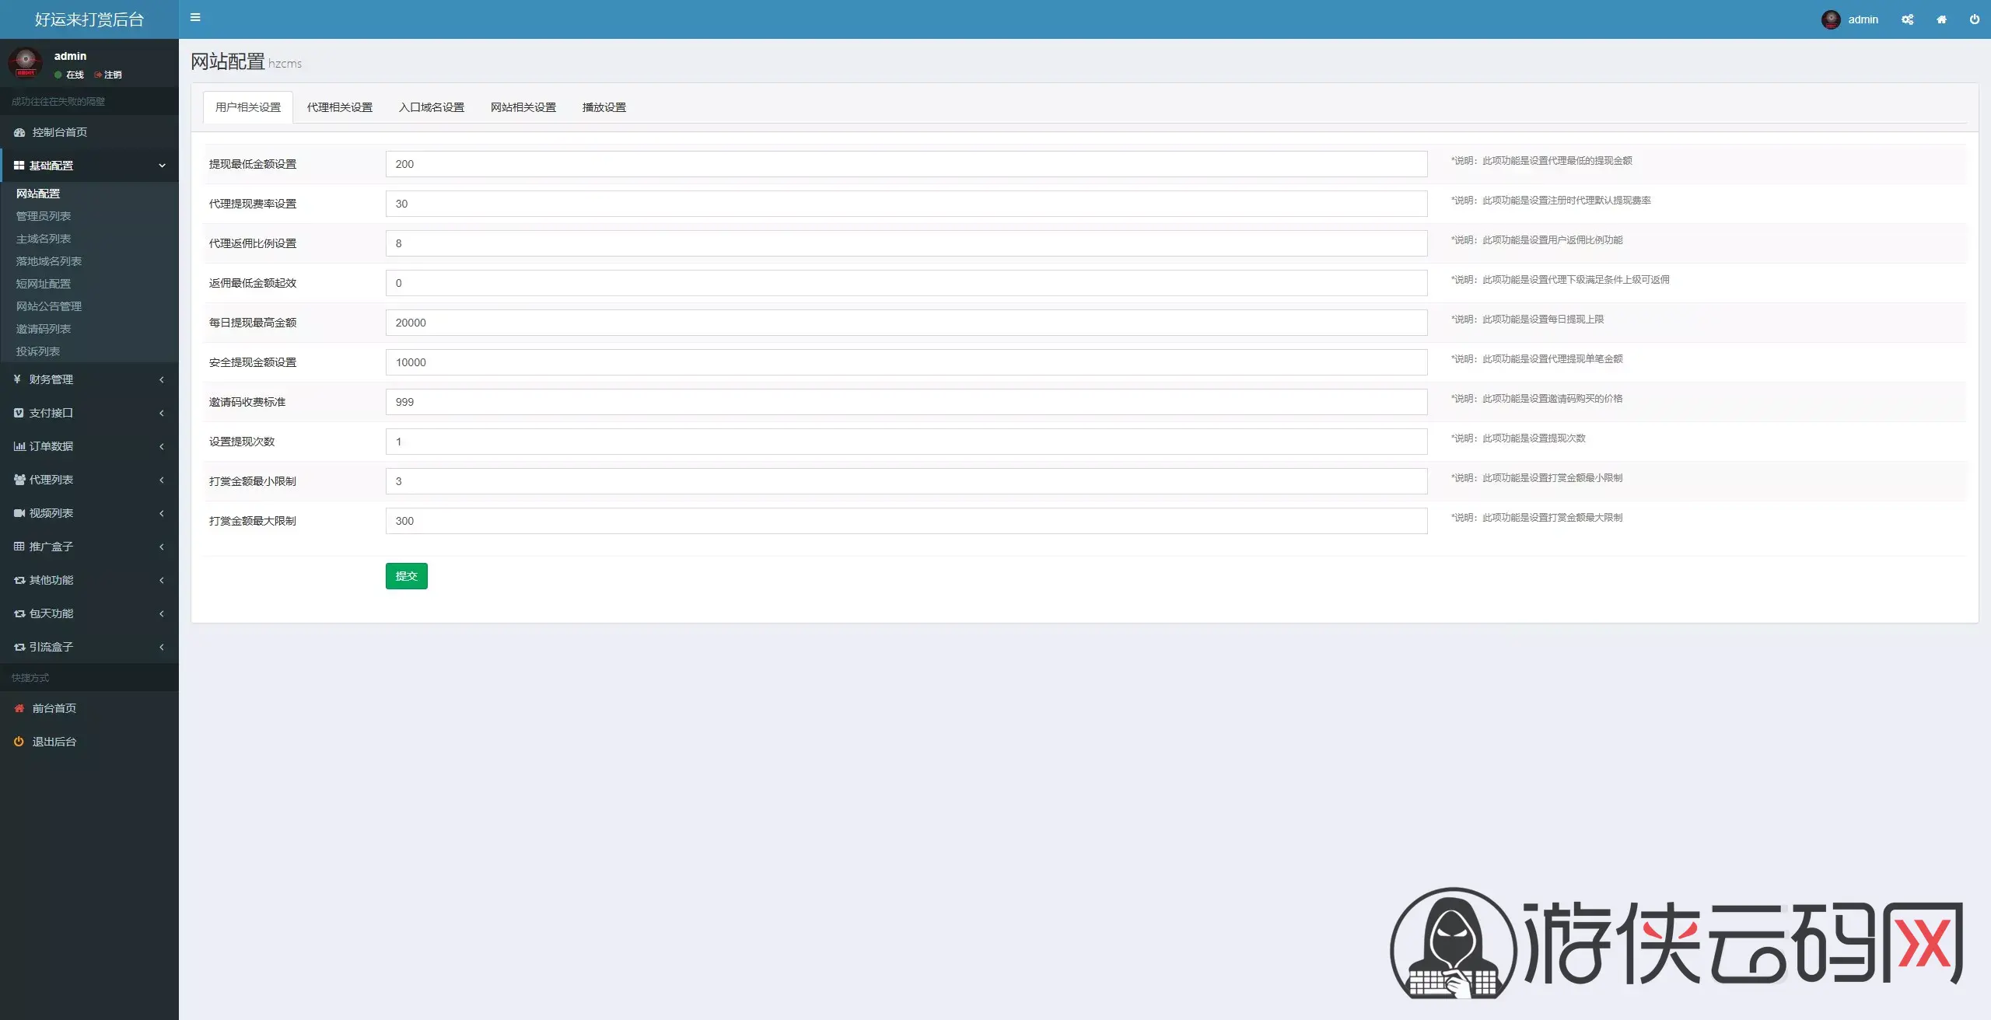Click the retweet icon beside 其他功能
The image size is (1991, 1020).
point(19,580)
